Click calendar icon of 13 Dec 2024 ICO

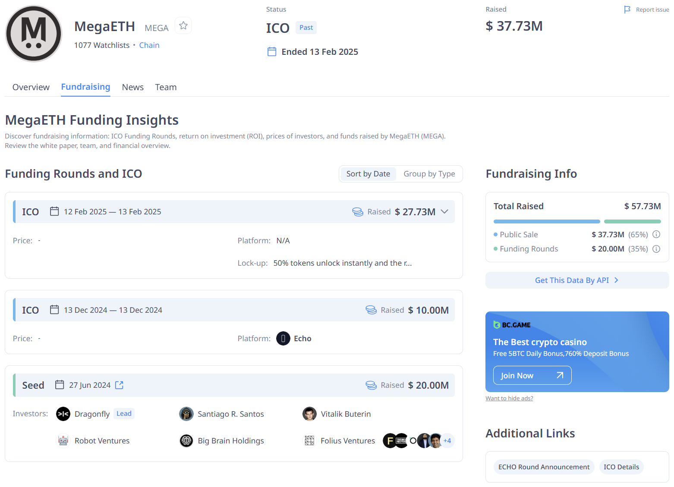(54, 310)
